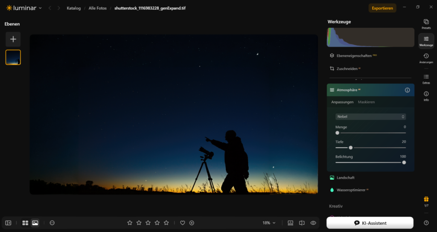Click the Menge value 0
This screenshot has height=232, width=437.
[x=405, y=127]
